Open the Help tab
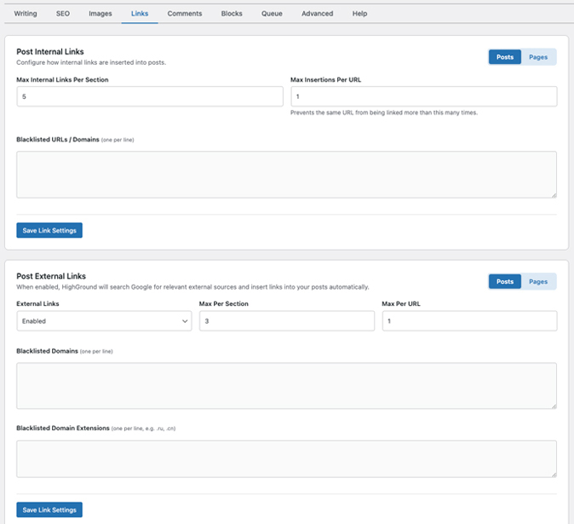The height and width of the screenshot is (524, 574). (359, 14)
